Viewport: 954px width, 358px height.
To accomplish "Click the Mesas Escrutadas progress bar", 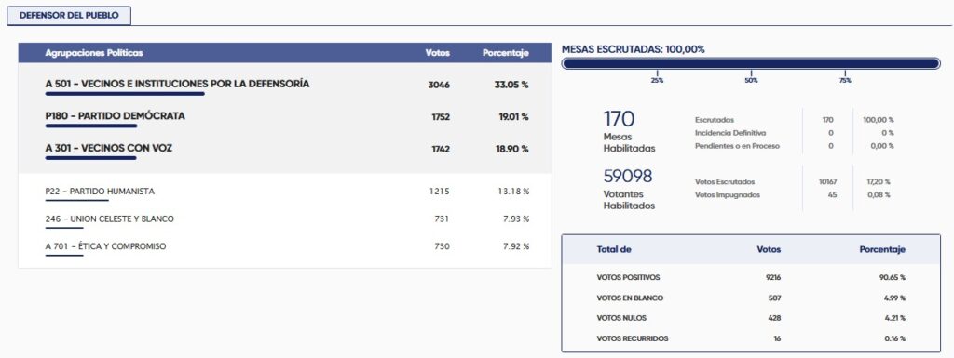I will [751, 64].
